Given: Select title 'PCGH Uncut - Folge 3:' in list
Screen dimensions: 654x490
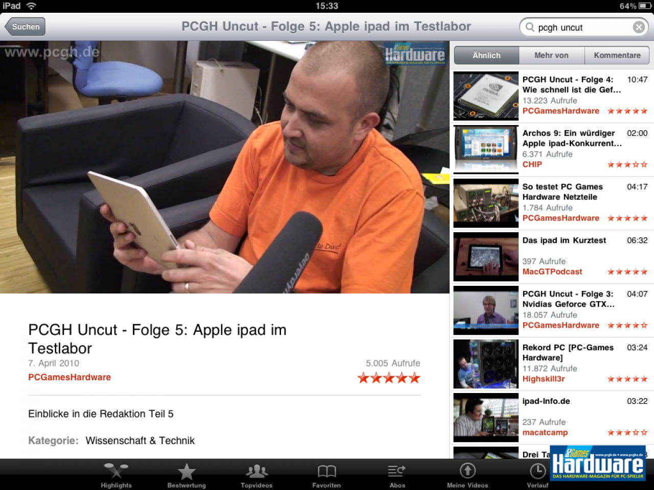Looking at the screenshot, I should click(x=568, y=294).
